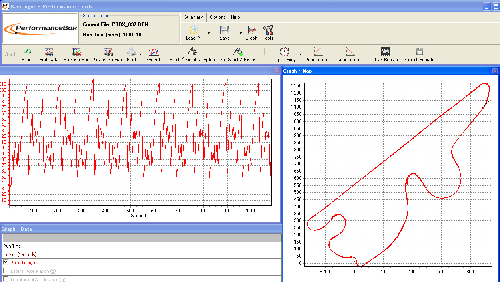Click the Load All folder icon
The image size is (500, 282).
(x=194, y=30)
